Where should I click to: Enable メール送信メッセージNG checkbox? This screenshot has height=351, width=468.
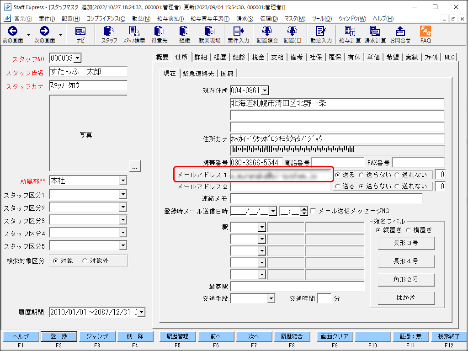(x=313, y=211)
